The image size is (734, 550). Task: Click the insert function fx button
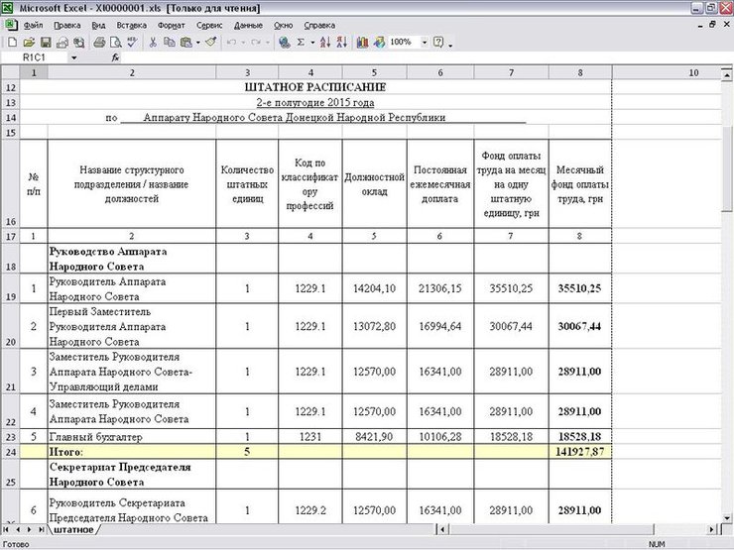(115, 57)
